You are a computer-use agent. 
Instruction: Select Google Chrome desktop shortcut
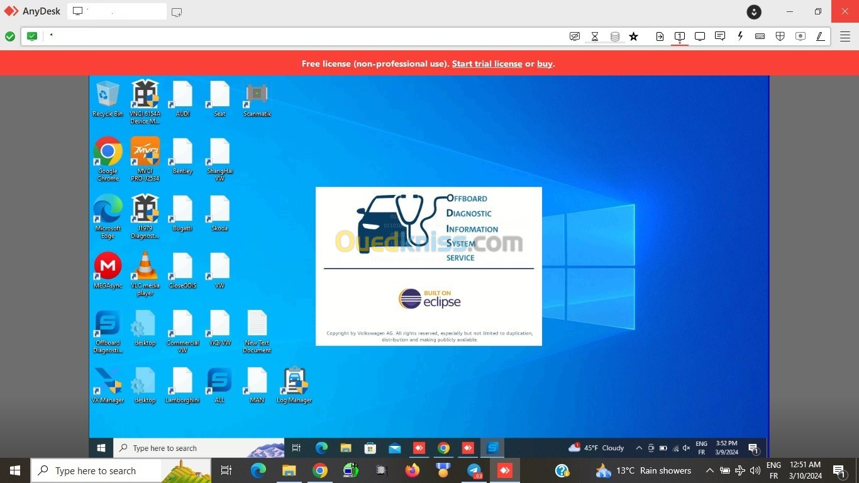108,158
